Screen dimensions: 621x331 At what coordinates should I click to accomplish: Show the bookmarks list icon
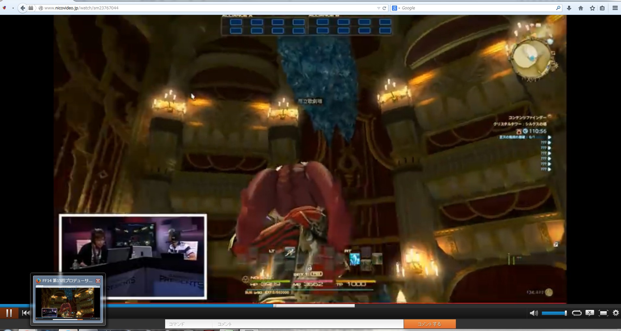tap(602, 8)
